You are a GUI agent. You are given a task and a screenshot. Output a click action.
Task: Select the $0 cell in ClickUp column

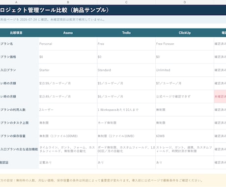[x=185, y=57]
